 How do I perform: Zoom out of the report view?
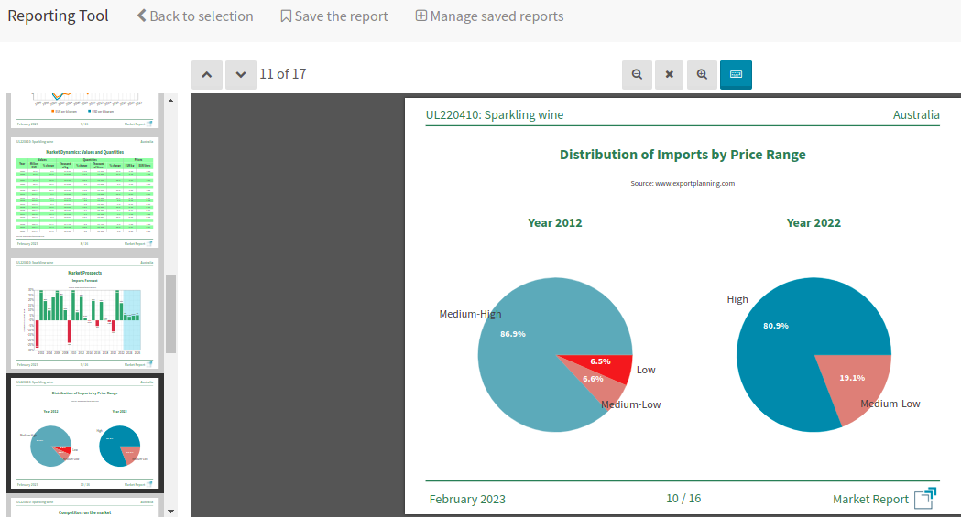click(637, 75)
